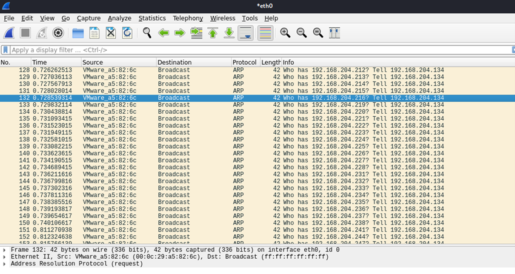The width and height of the screenshot is (515, 274).
Task: Go to the first packet
Action: click(213, 33)
